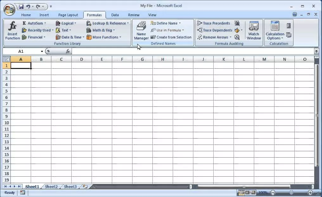Image resolution: width=322 pixels, height=197 pixels.
Task: Click the macro record status bar icon
Action: (x=23, y=193)
